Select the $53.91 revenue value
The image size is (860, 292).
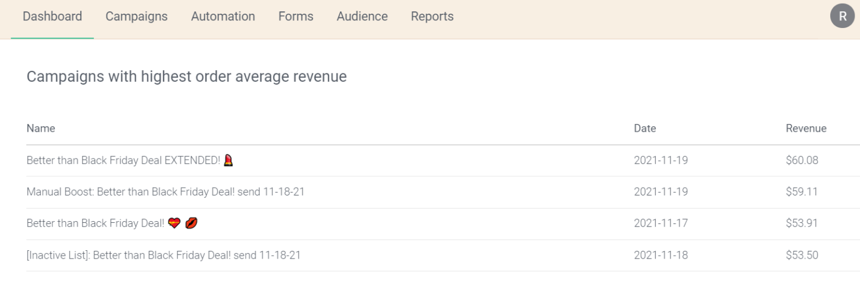(802, 223)
